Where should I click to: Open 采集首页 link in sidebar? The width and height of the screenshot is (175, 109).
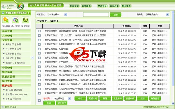point(10,45)
